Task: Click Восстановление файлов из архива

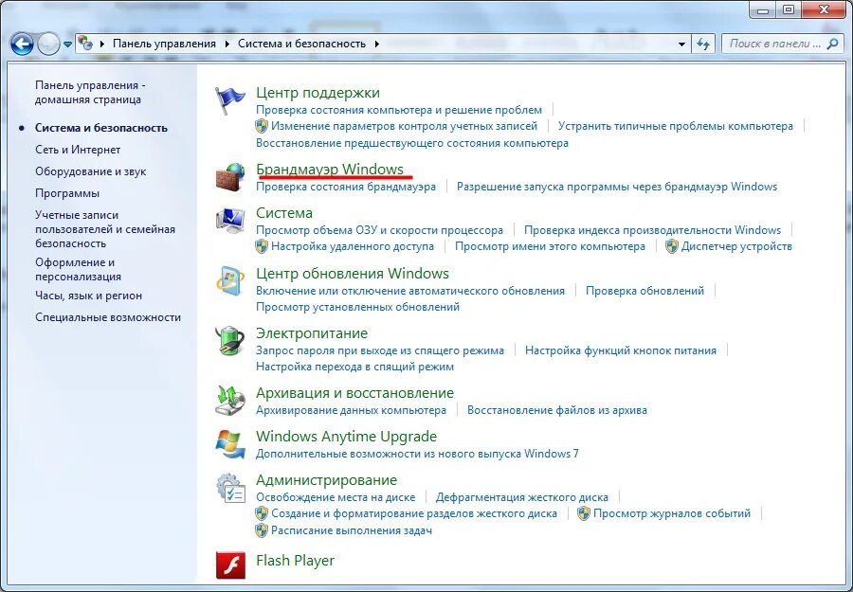Action: click(557, 410)
